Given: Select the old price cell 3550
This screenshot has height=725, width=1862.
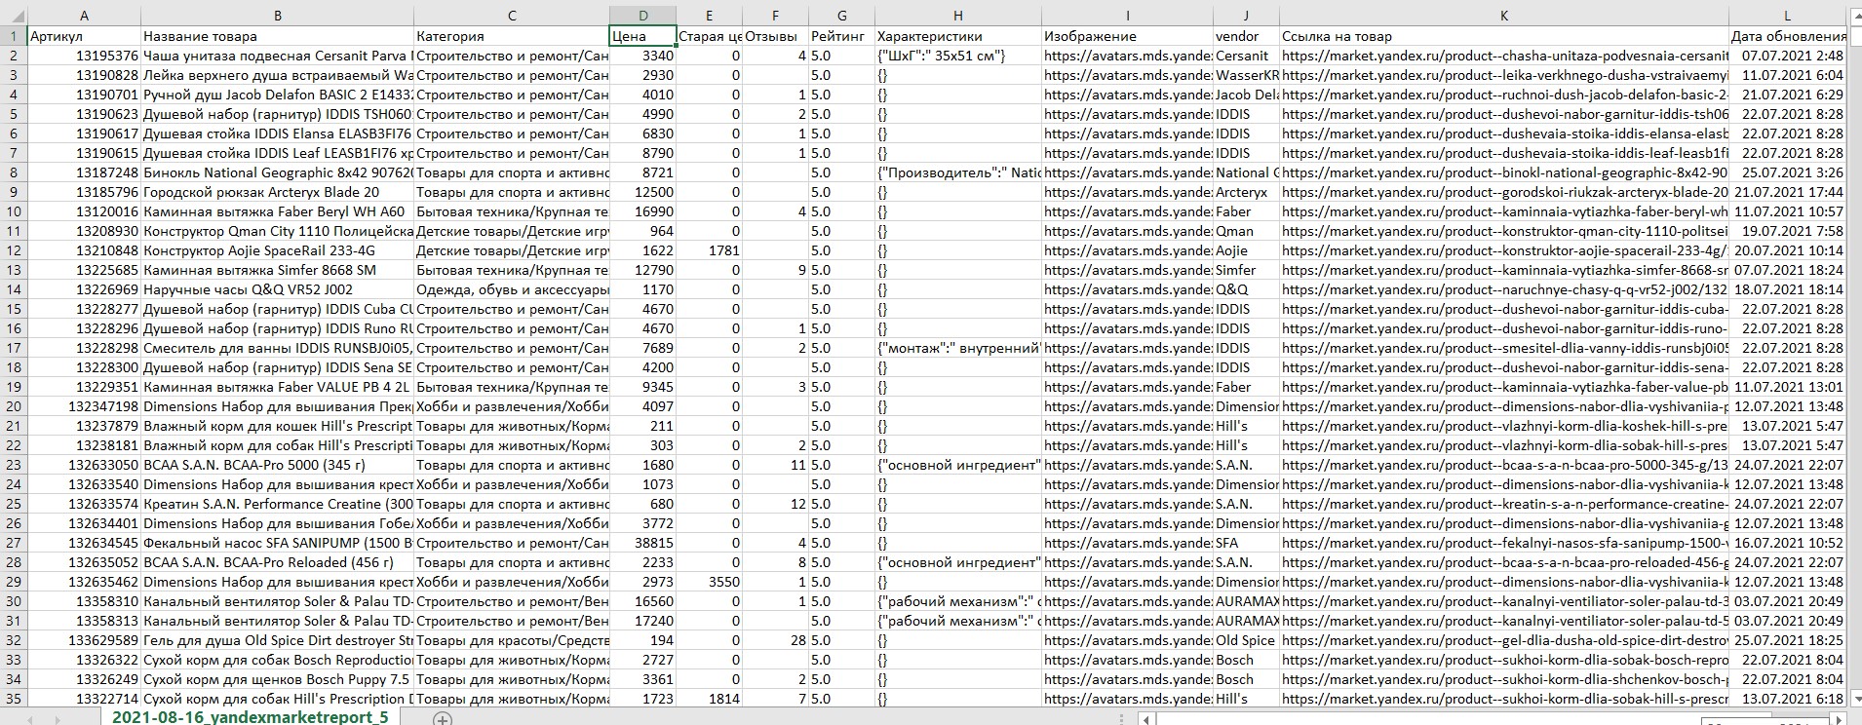Looking at the screenshot, I should click(709, 582).
